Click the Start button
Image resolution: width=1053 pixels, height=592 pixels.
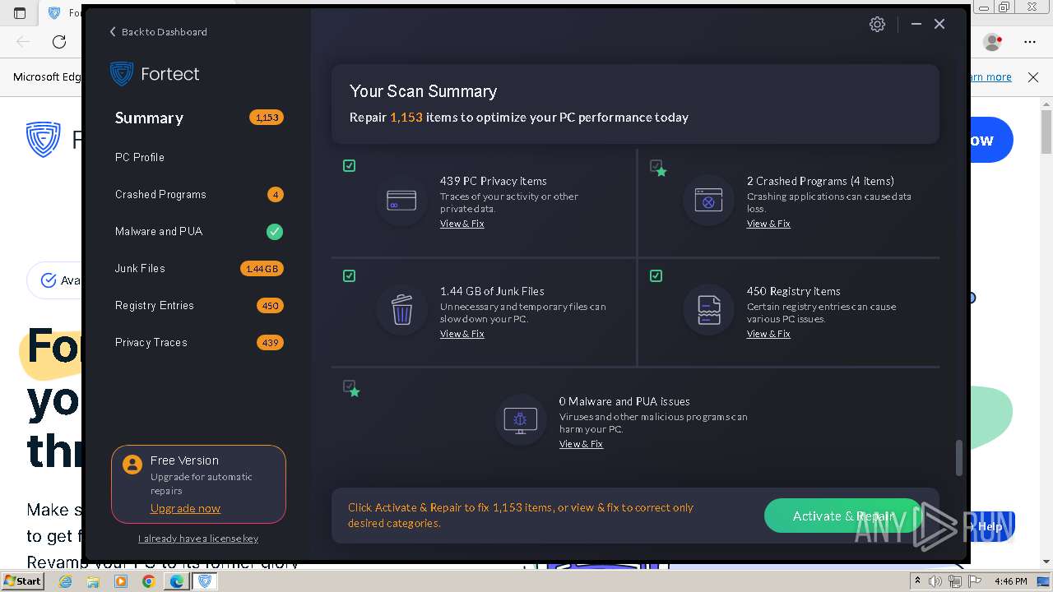pos(22,581)
